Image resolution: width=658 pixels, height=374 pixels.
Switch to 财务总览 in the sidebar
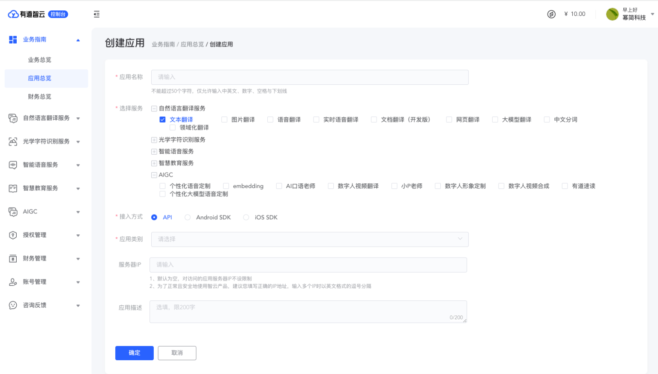[39, 96]
